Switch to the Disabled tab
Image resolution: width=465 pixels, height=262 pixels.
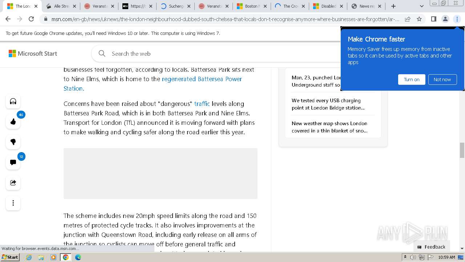coord(328,6)
